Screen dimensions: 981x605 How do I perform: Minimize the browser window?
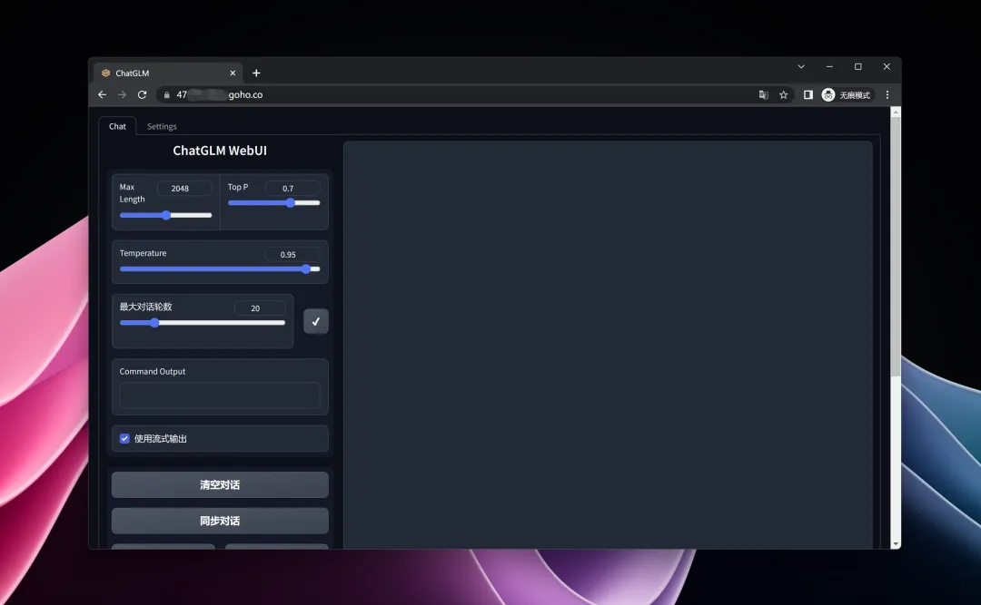pos(829,67)
